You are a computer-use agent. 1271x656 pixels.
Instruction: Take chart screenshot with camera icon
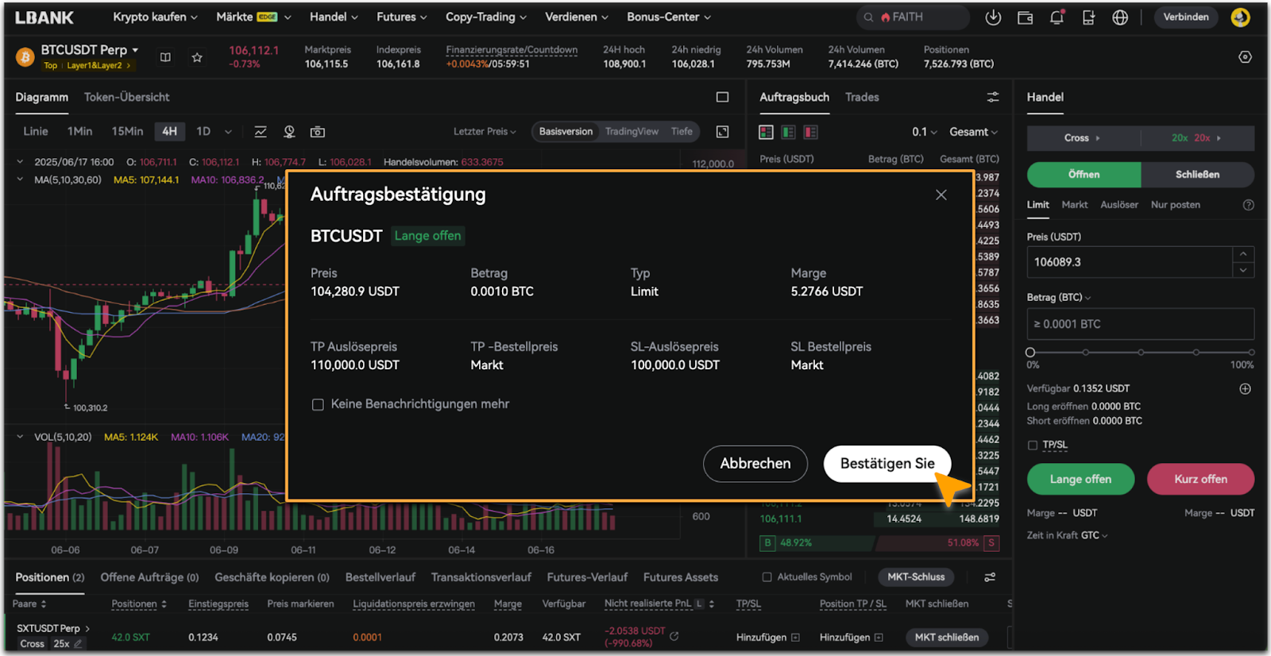(318, 132)
